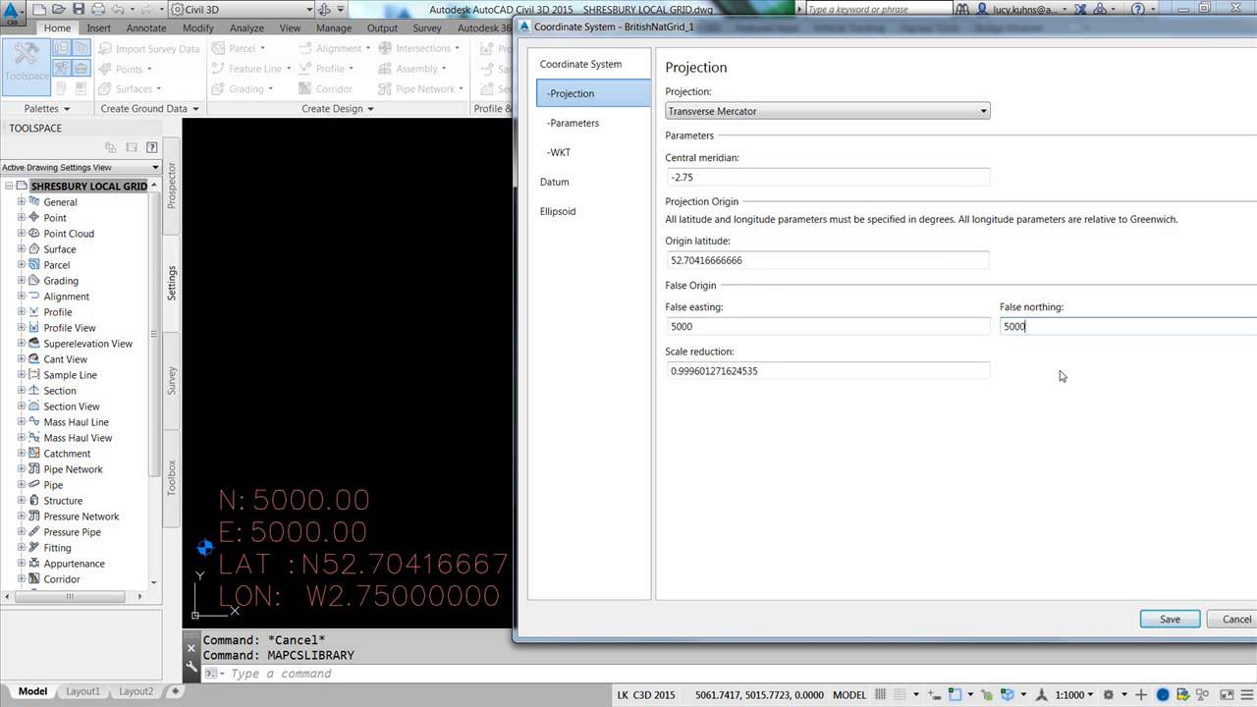Click the Point Cloud tree icon
The image size is (1257, 707).
(34, 233)
